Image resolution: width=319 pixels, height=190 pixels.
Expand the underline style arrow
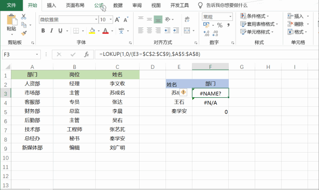pyautogui.click(x=67, y=31)
